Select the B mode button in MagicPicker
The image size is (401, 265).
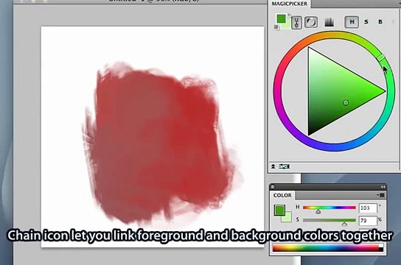pos(380,22)
